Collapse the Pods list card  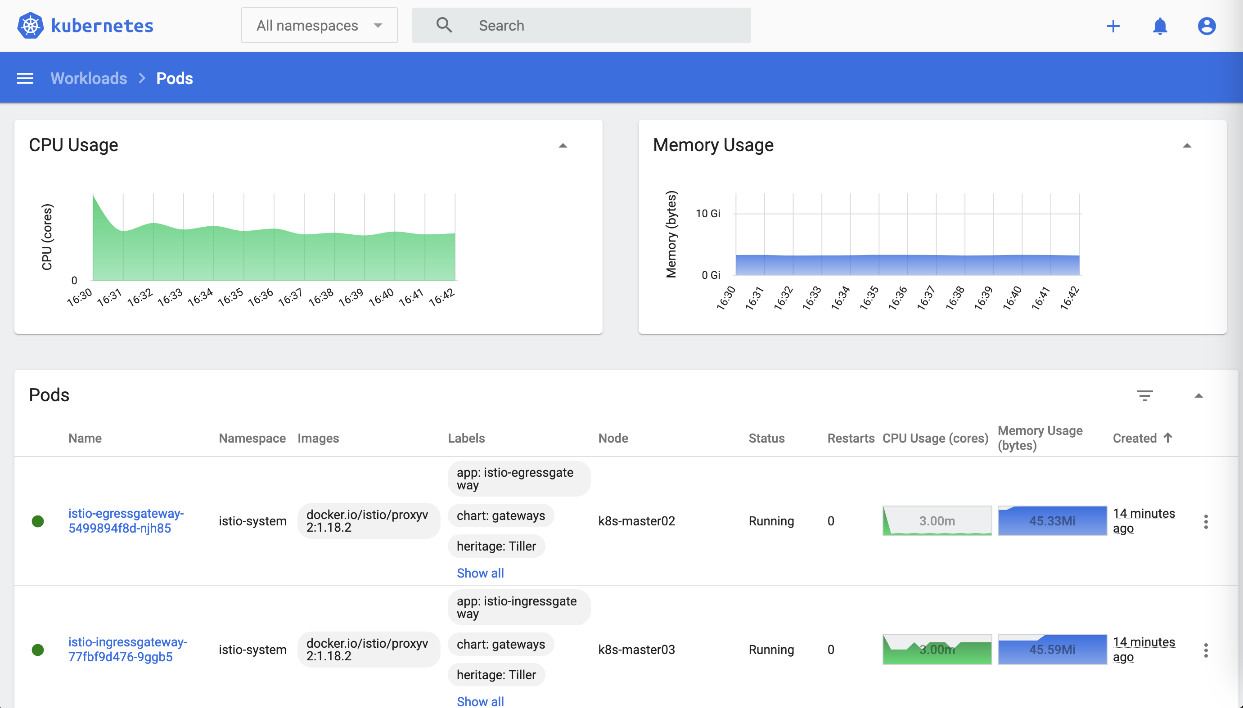(x=1199, y=395)
